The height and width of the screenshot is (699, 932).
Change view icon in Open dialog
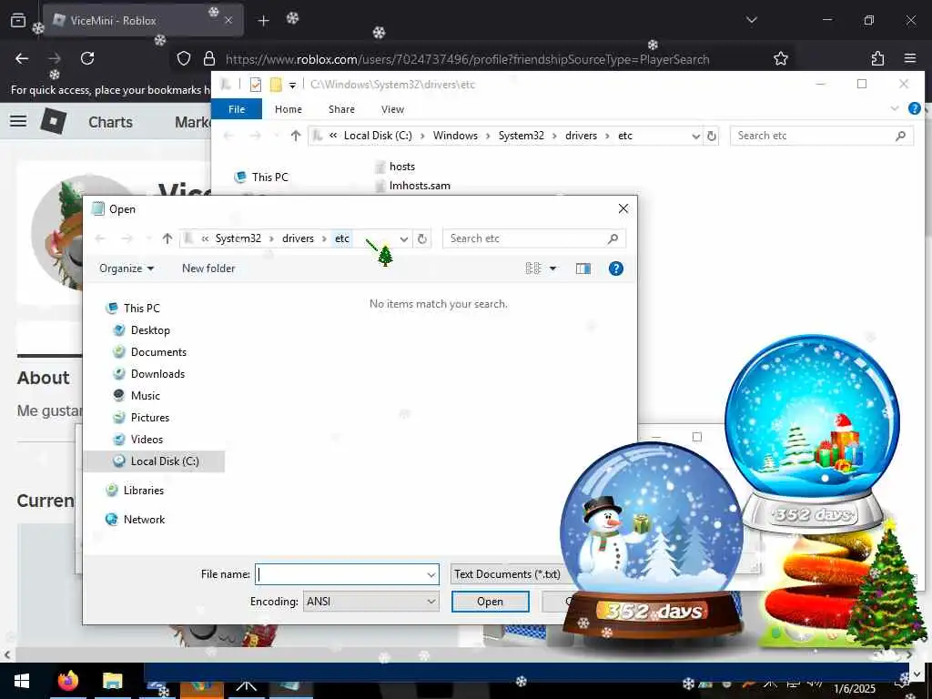coord(533,268)
